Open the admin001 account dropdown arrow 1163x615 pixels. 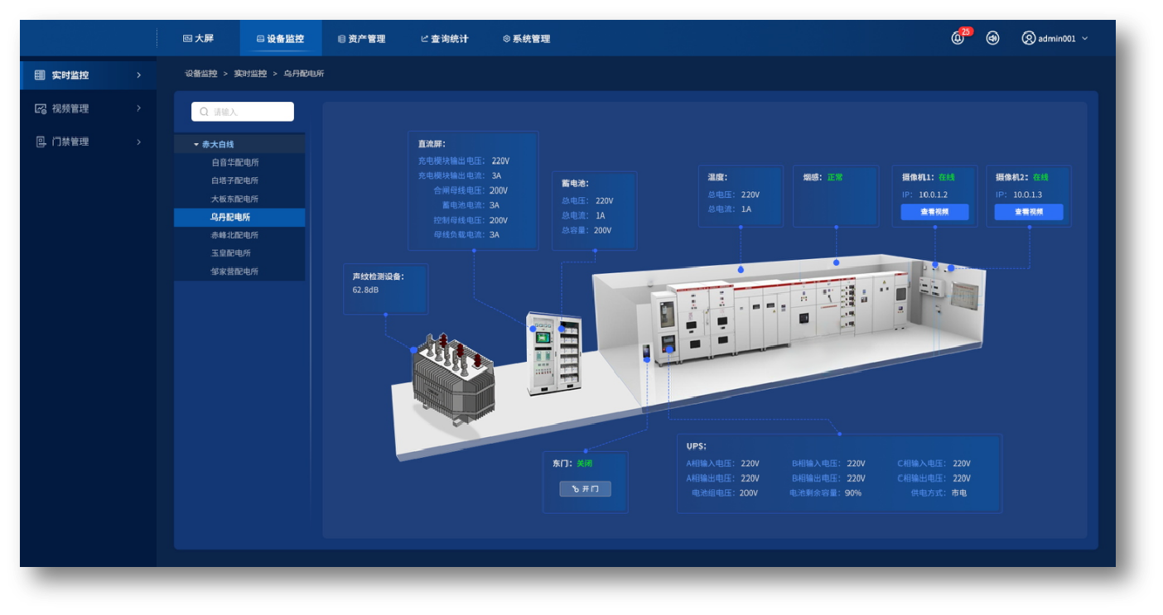1085,39
